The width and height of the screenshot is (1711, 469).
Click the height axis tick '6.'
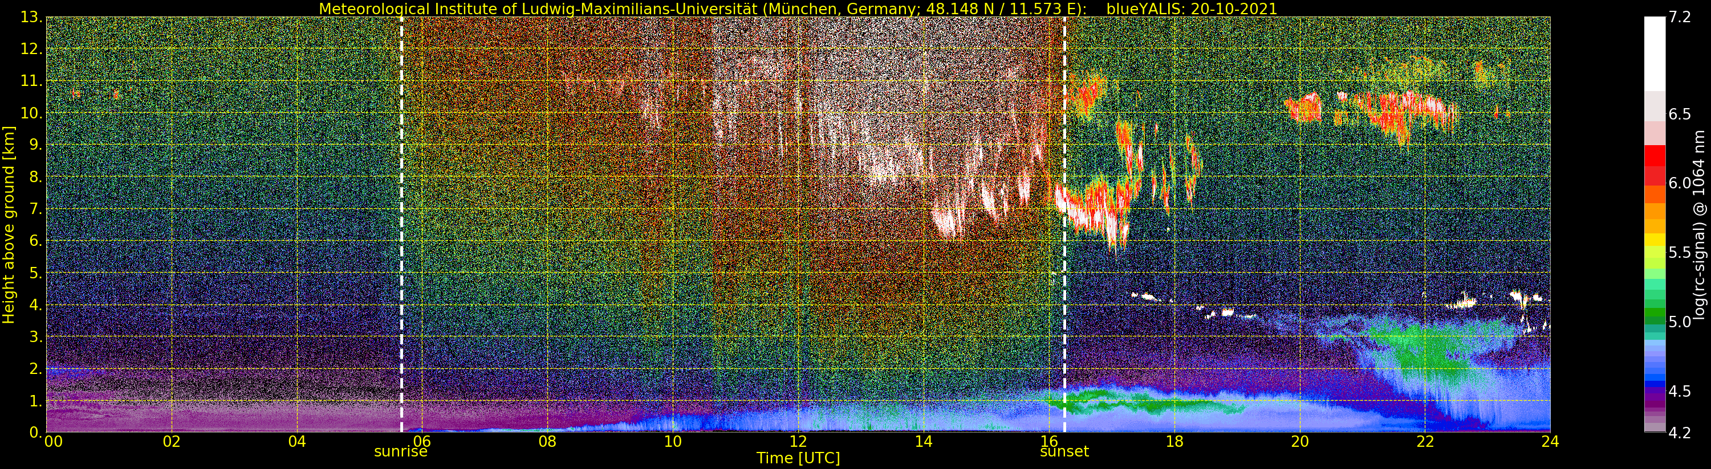tap(35, 240)
